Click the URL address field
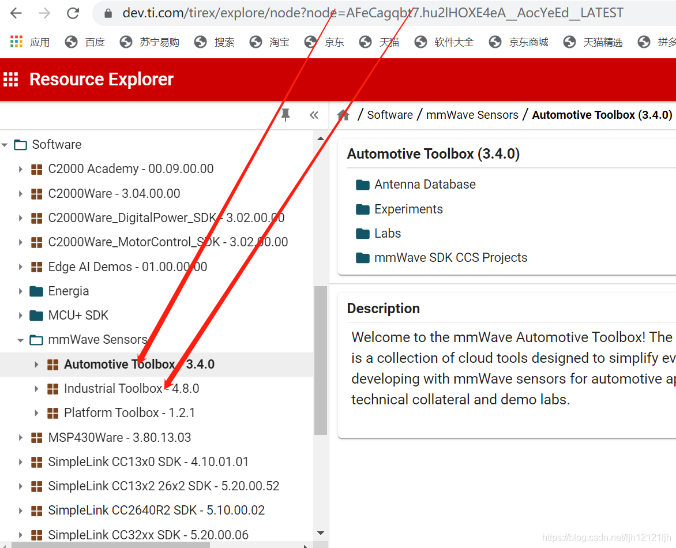676x548 pixels. 373,13
